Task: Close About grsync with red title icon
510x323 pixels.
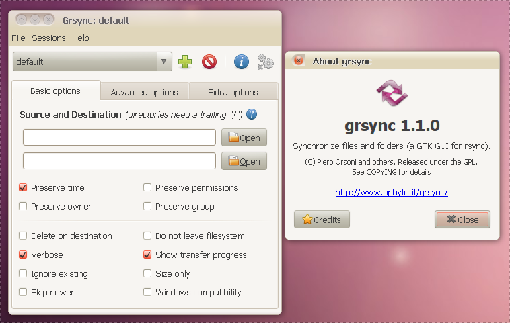Action: click(x=298, y=60)
